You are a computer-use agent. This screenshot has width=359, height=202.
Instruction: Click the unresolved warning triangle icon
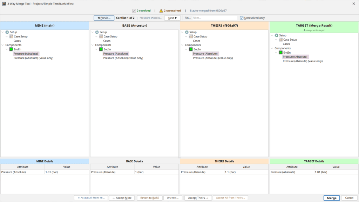[161, 11]
